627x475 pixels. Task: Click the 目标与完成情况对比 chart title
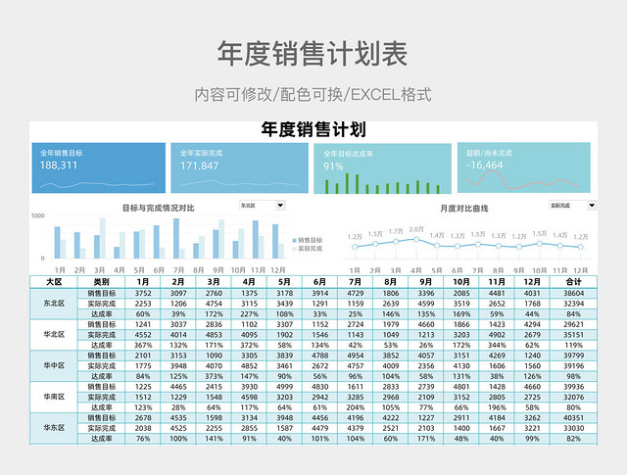tap(159, 208)
